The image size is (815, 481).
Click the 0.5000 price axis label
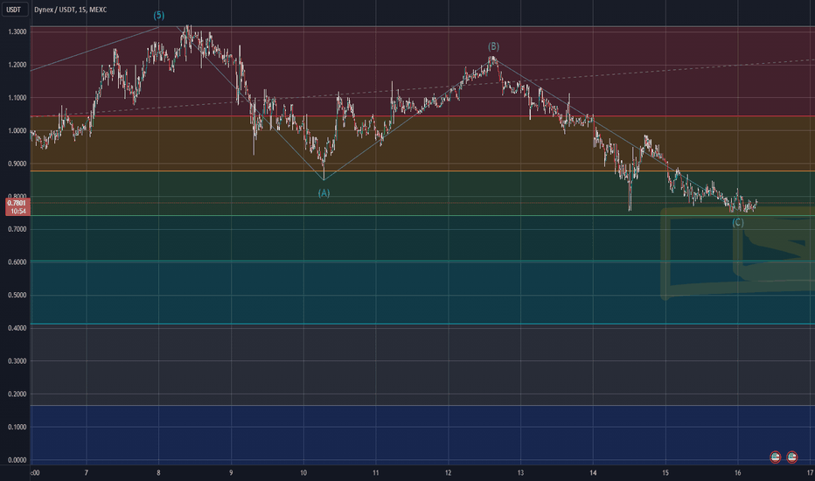17,296
